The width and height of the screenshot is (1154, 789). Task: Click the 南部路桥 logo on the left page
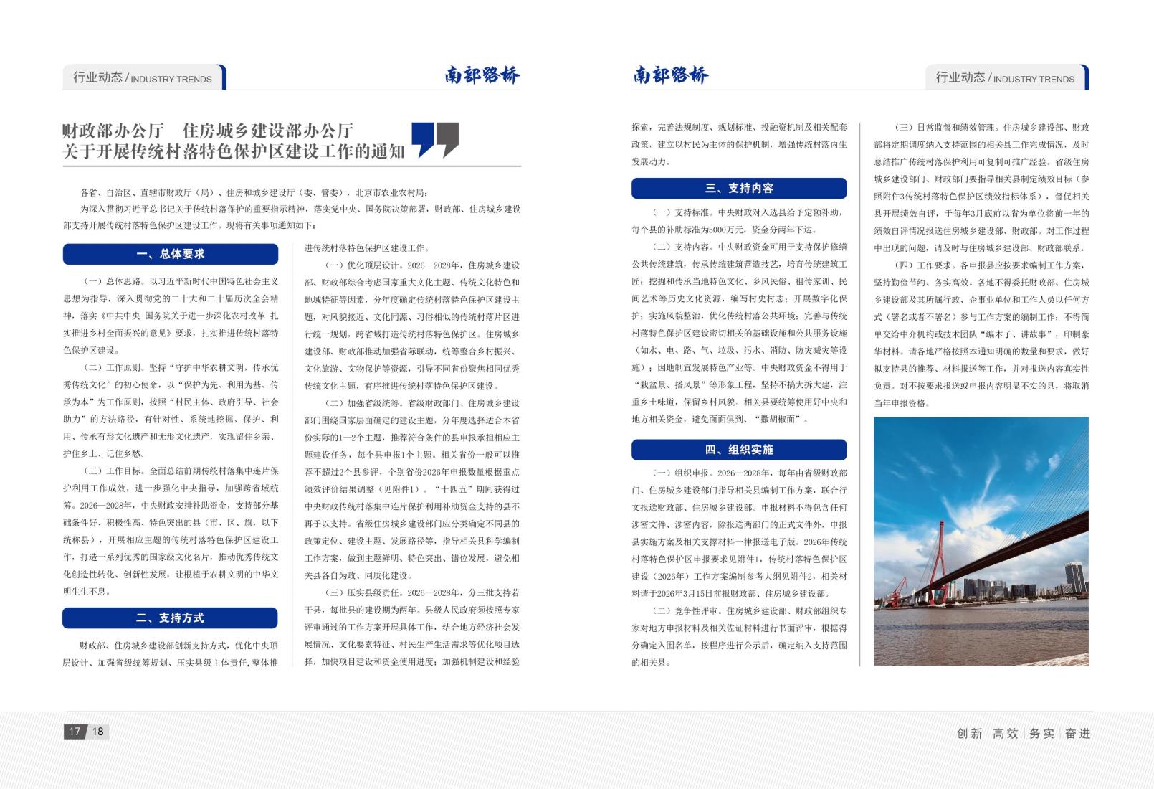pyautogui.click(x=482, y=75)
